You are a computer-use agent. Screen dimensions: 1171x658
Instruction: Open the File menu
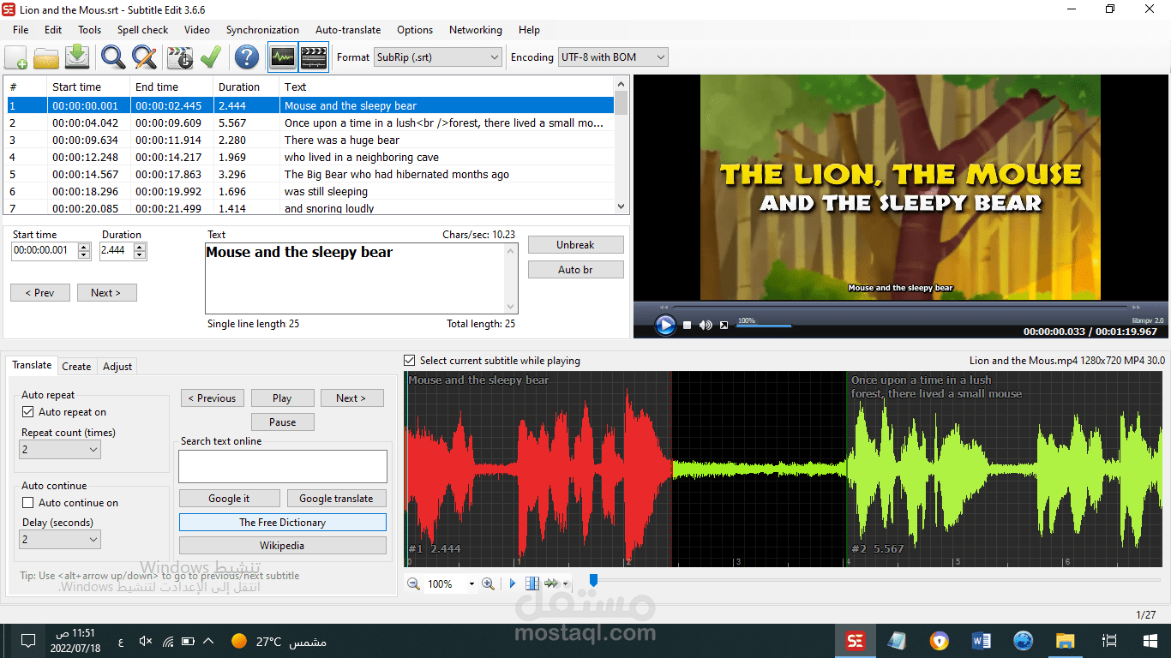pyautogui.click(x=21, y=29)
